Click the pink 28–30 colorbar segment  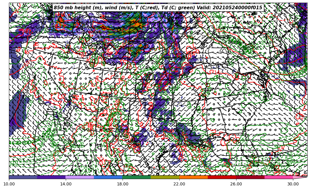coord(279,177)
